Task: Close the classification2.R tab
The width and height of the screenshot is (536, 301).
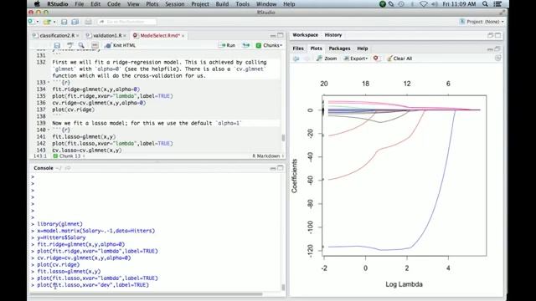Action: pos(78,35)
